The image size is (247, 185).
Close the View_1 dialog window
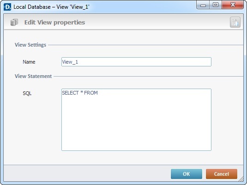point(233,5)
